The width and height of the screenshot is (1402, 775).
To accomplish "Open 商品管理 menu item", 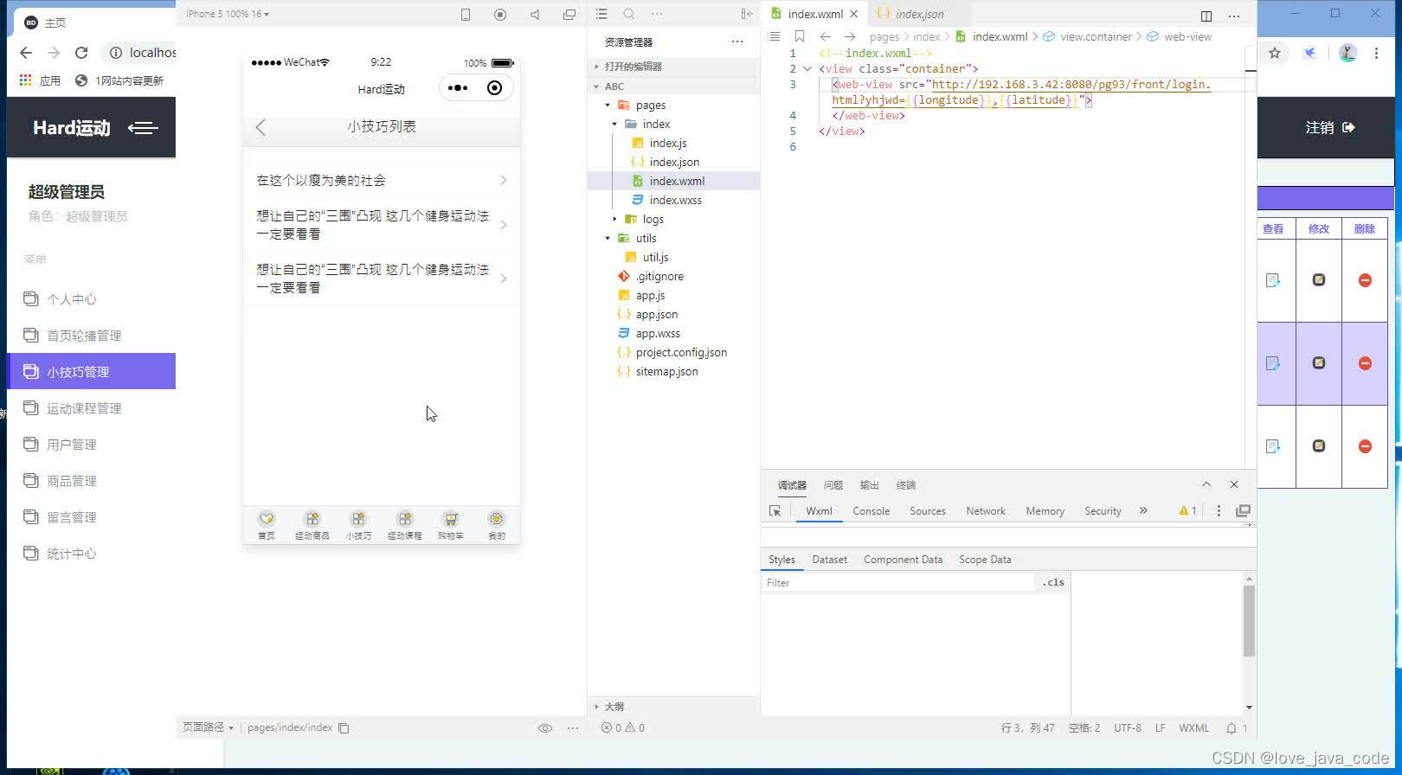I will 71,481.
